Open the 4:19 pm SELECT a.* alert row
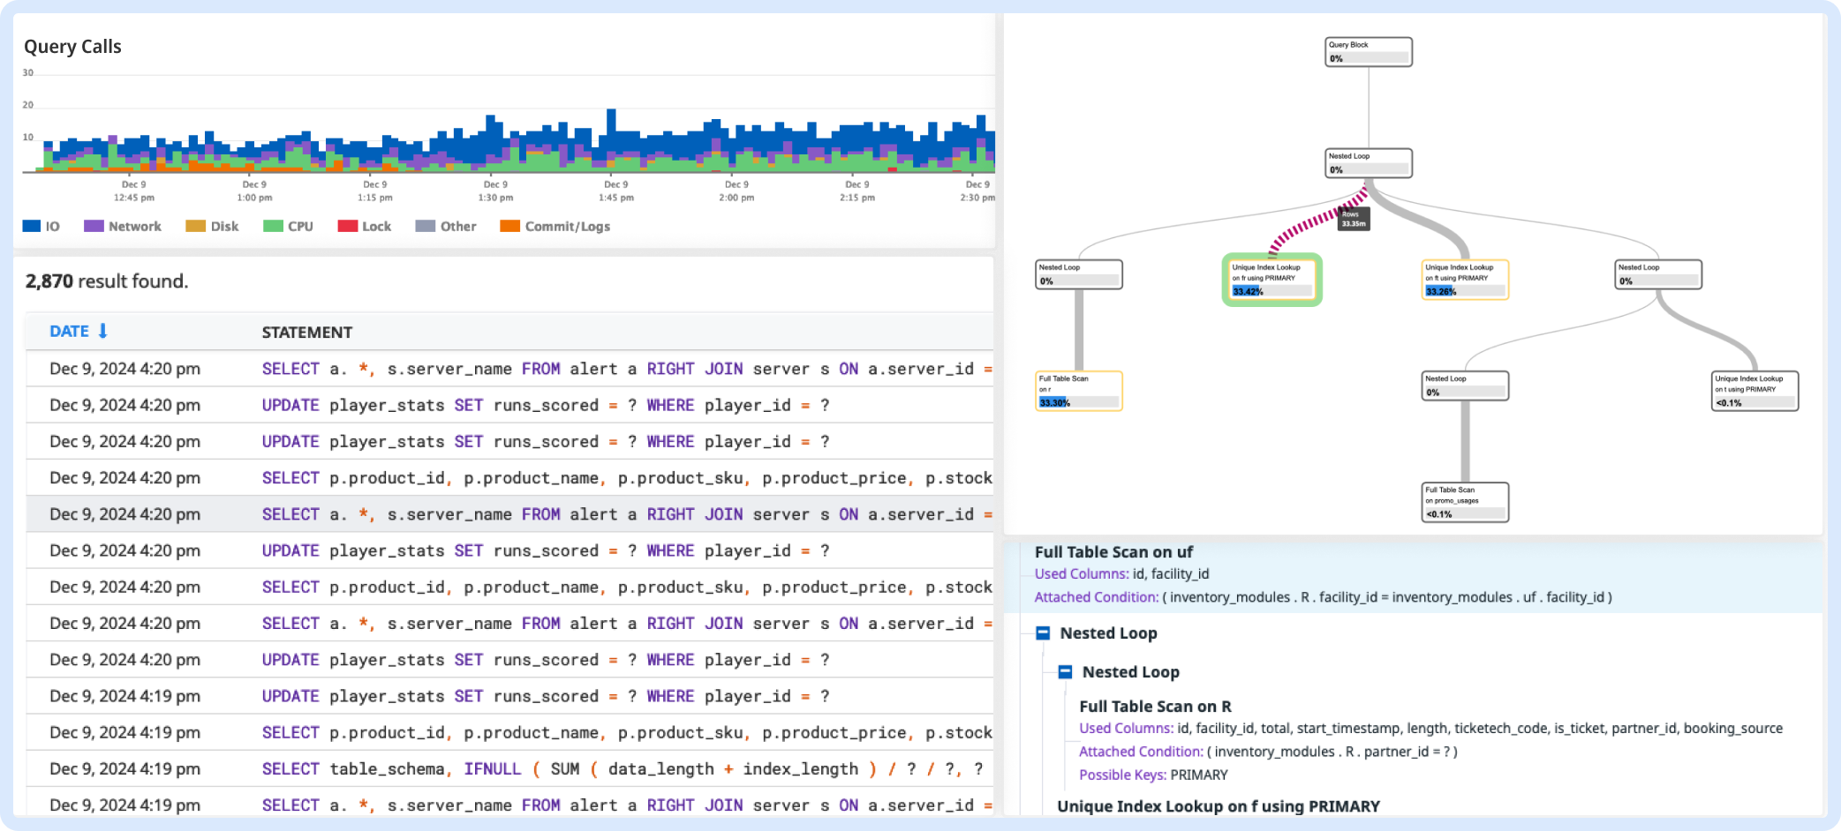This screenshot has height=831, width=1841. tap(509, 804)
